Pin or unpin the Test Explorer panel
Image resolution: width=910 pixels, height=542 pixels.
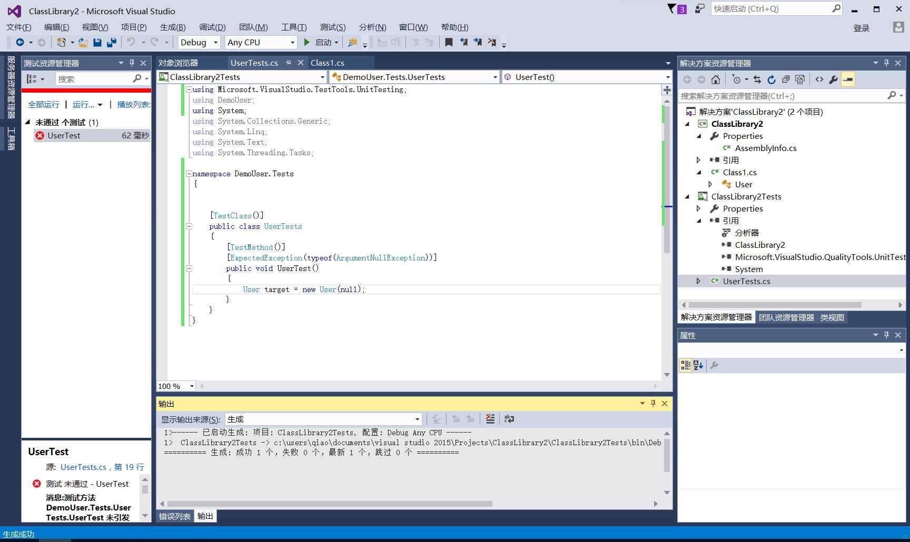coord(132,63)
